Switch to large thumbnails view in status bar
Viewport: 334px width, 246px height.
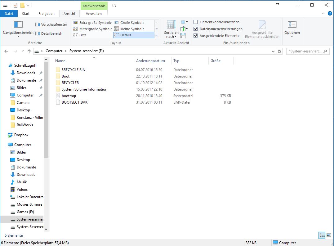(x=329, y=235)
